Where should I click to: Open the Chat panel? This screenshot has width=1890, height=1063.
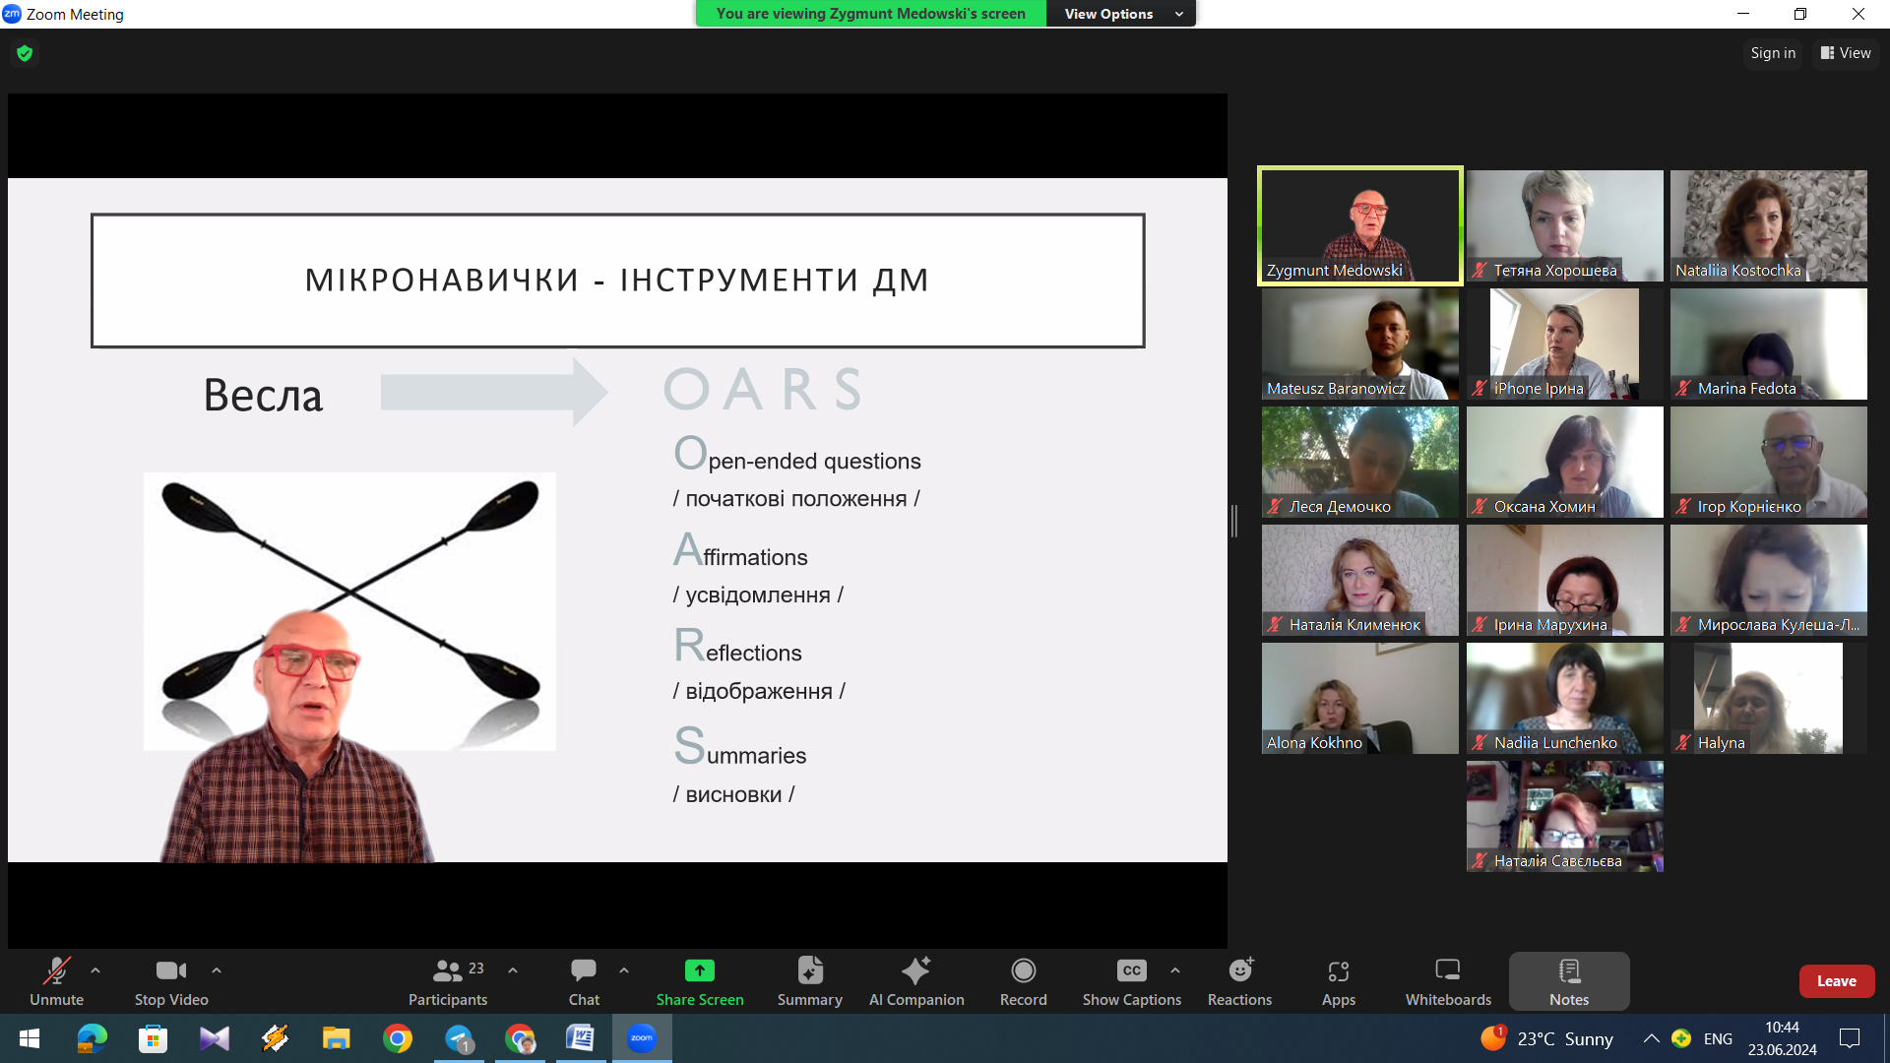pos(584,981)
